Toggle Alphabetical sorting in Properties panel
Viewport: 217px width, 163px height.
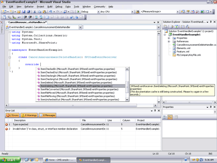pos(170,117)
